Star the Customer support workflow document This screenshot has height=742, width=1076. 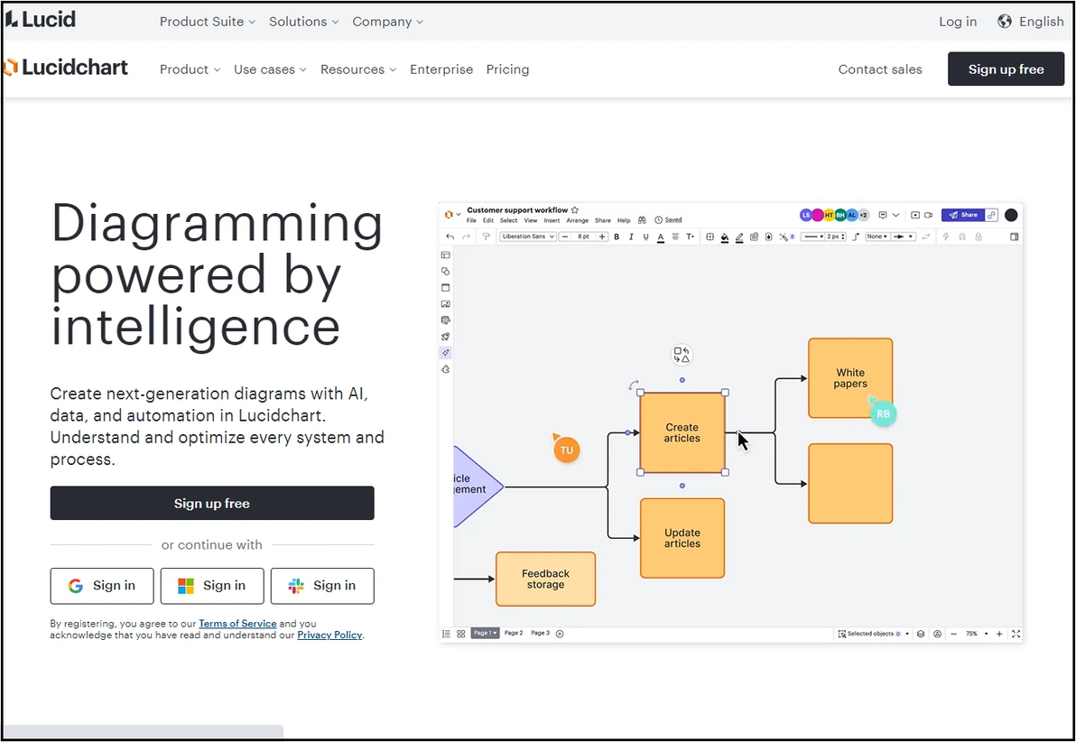coord(575,210)
